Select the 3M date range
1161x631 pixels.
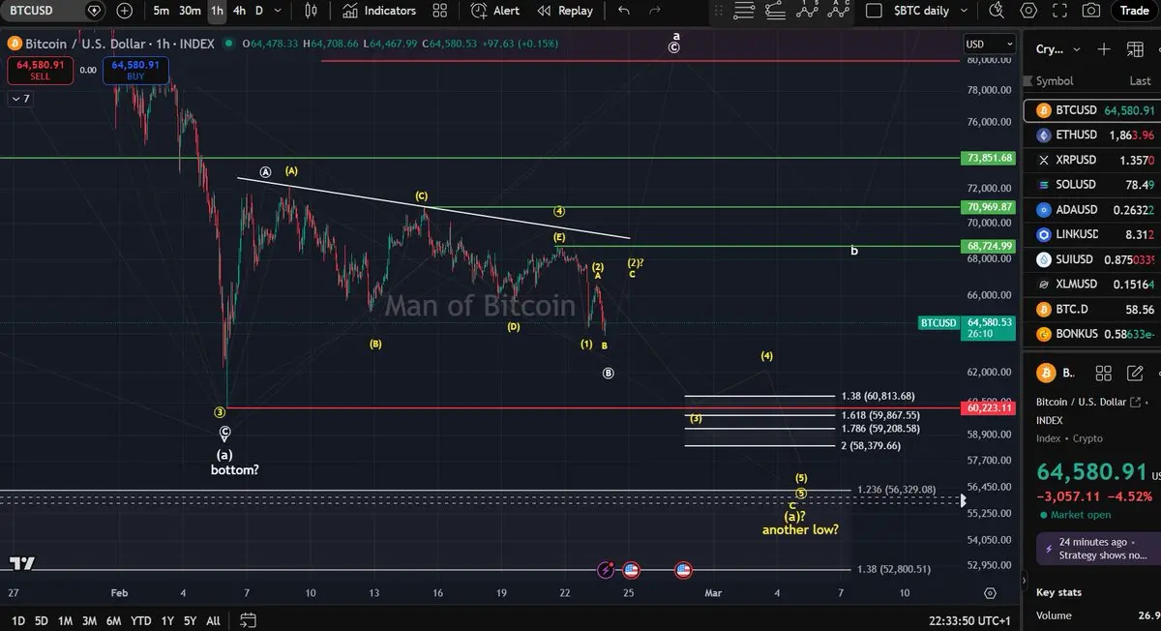pyautogui.click(x=89, y=620)
